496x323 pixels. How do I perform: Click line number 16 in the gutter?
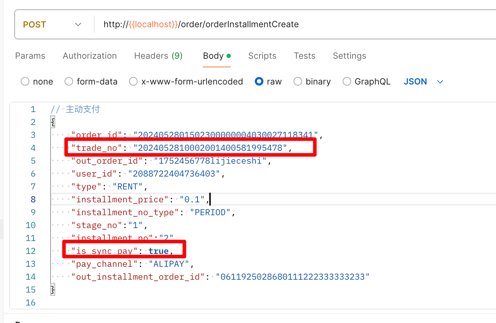click(30, 303)
